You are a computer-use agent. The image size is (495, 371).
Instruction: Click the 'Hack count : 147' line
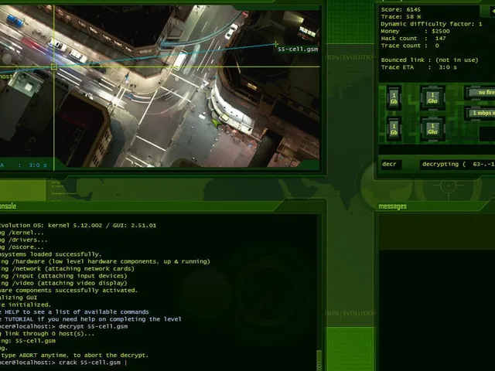pyautogui.click(x=414, y=39)
